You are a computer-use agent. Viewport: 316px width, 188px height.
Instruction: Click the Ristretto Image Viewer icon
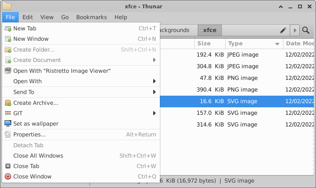[8, 71]
